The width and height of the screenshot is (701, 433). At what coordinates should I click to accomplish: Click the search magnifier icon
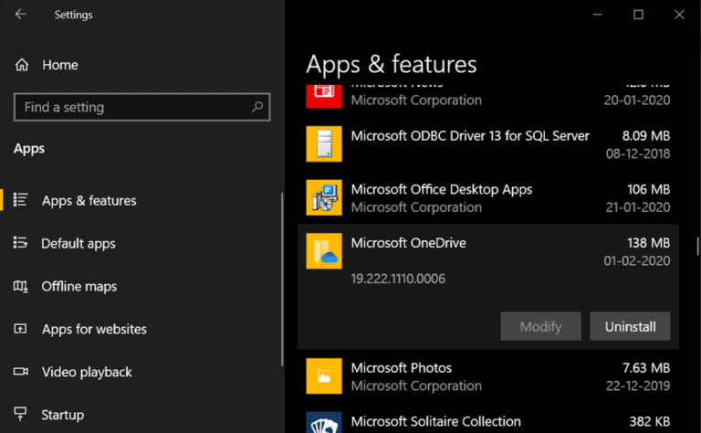click(257, 107)
